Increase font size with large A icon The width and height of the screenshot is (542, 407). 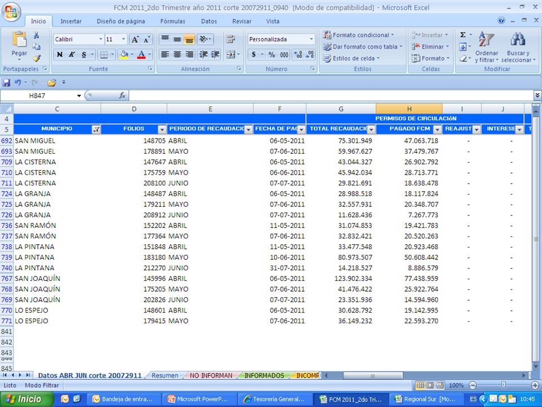coord(135,39)
